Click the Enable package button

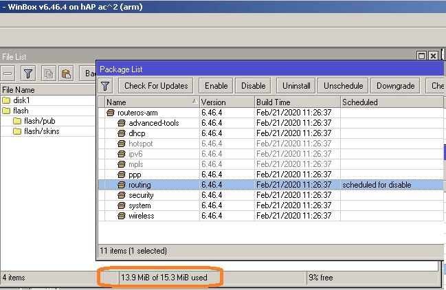[216, 86]
